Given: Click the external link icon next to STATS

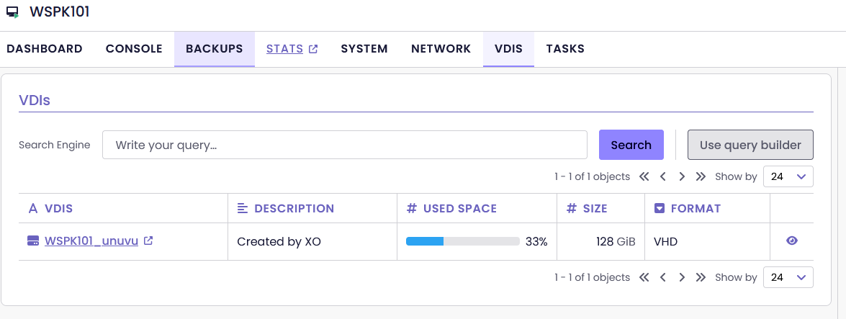Looking at the screenshot, I should tap(313, 49).
